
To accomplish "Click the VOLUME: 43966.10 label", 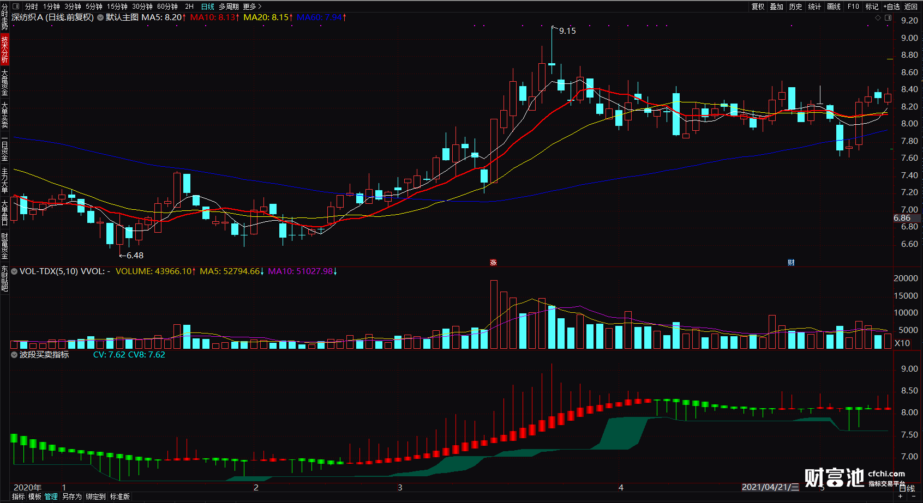I will tap(155, 271).
